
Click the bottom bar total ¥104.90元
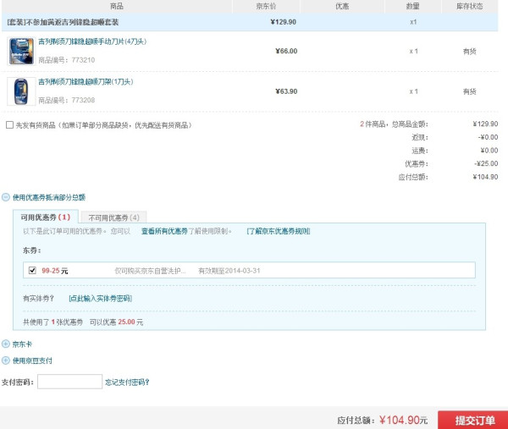403,420
